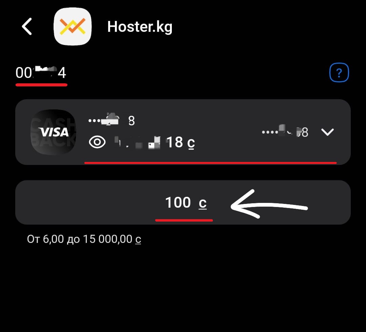Toggle balance visibility with the eye icon
Image resolution: width=366 pixels, height=332 pixels.
tap(97, 142)
